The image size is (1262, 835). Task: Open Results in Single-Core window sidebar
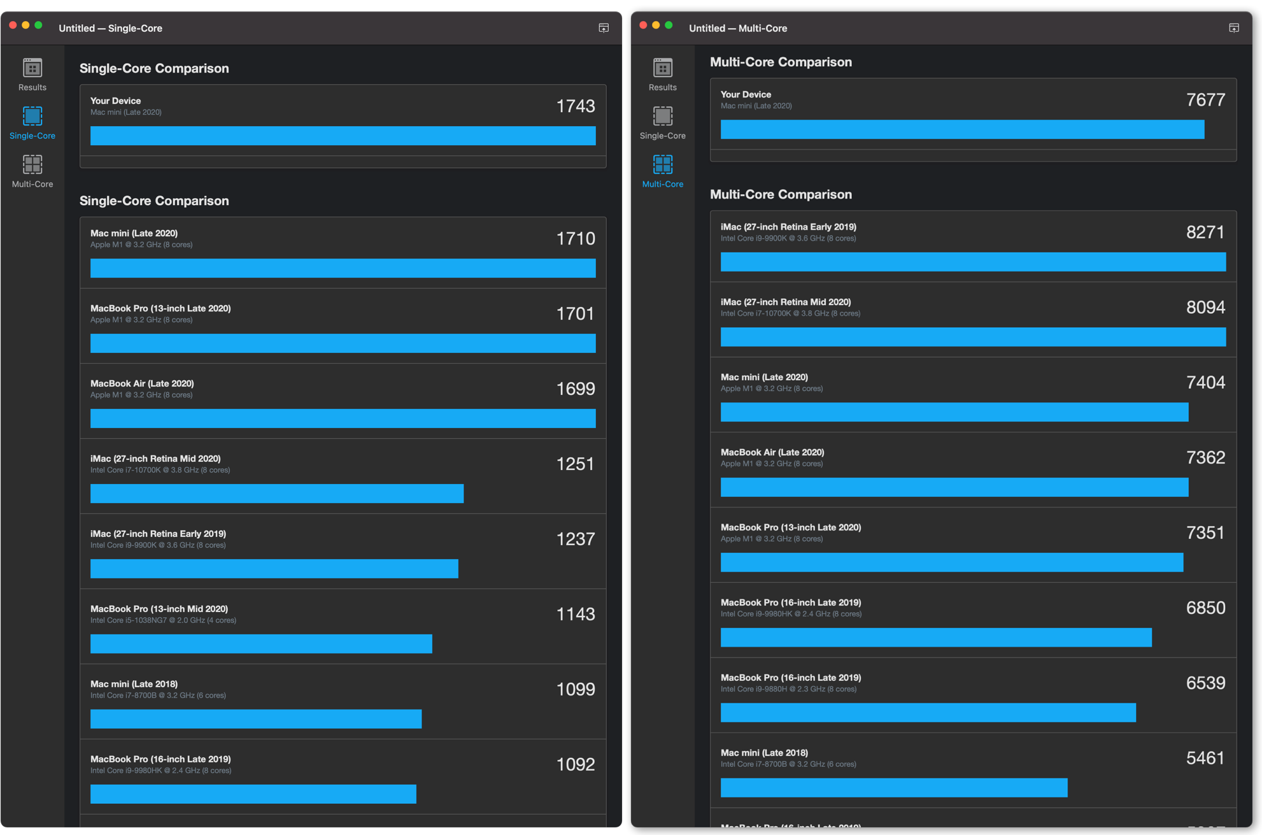coord(32,75)
